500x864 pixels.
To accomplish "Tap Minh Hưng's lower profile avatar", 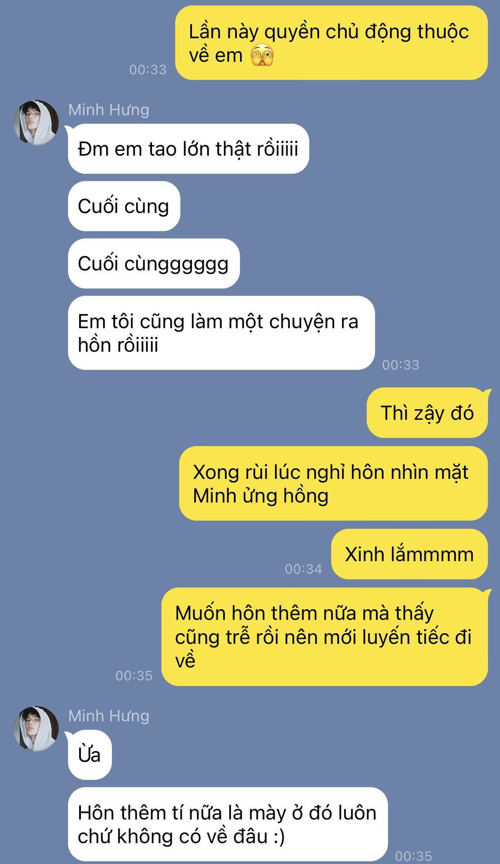I will [x=36, y=729].
